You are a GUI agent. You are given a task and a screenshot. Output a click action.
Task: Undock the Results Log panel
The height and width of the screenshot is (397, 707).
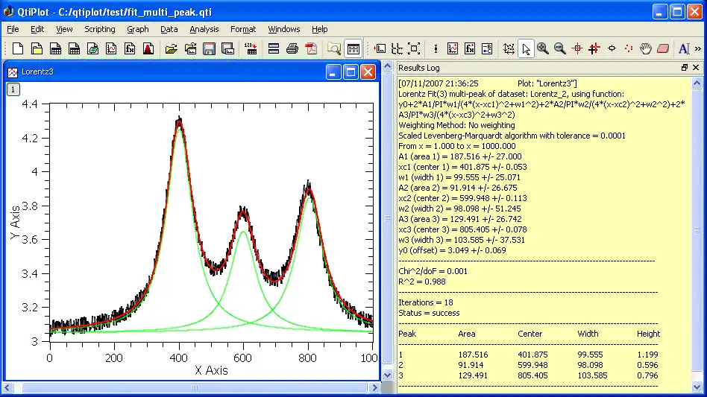coord(685,68)
